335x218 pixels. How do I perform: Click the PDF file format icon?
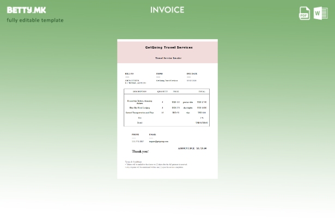[x=304, y=13]
